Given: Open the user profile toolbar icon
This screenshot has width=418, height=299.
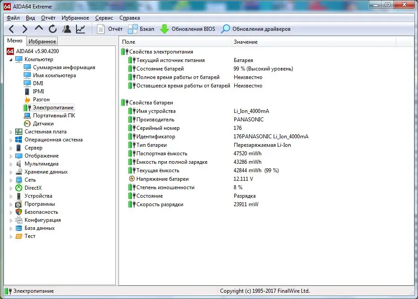Looking at the screenshot, I should pyautogui.click(x=67, y=29).
